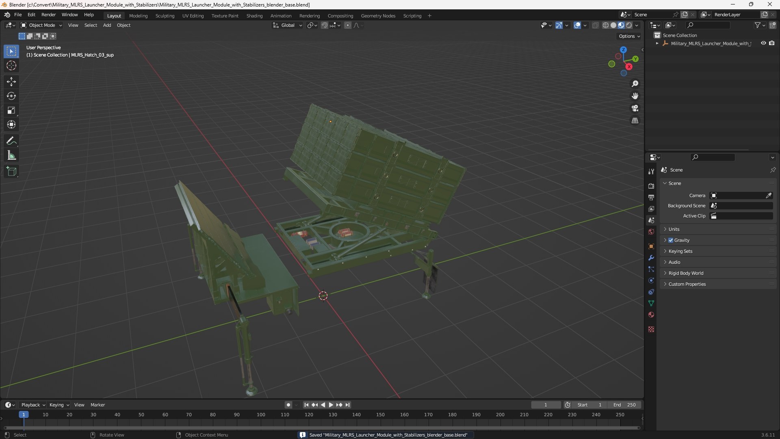780x439 pixels.
Task: Toggle the camera view icon
Action: [635, 108]
